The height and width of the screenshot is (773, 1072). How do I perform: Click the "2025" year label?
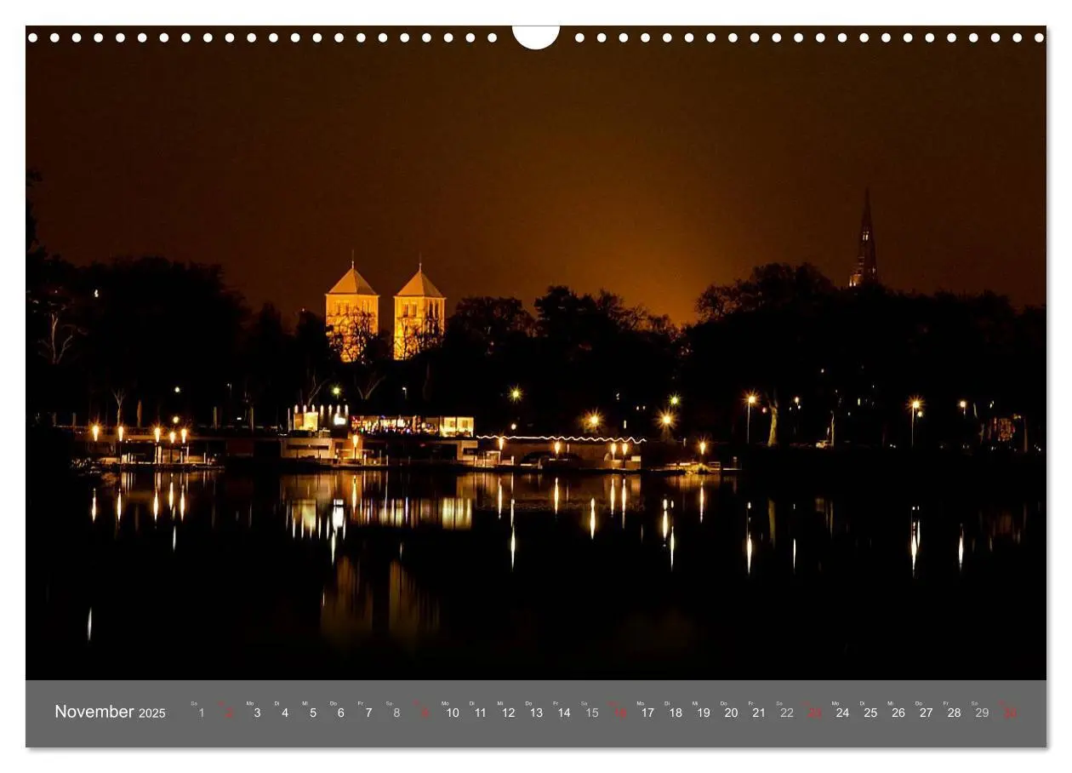152,713
